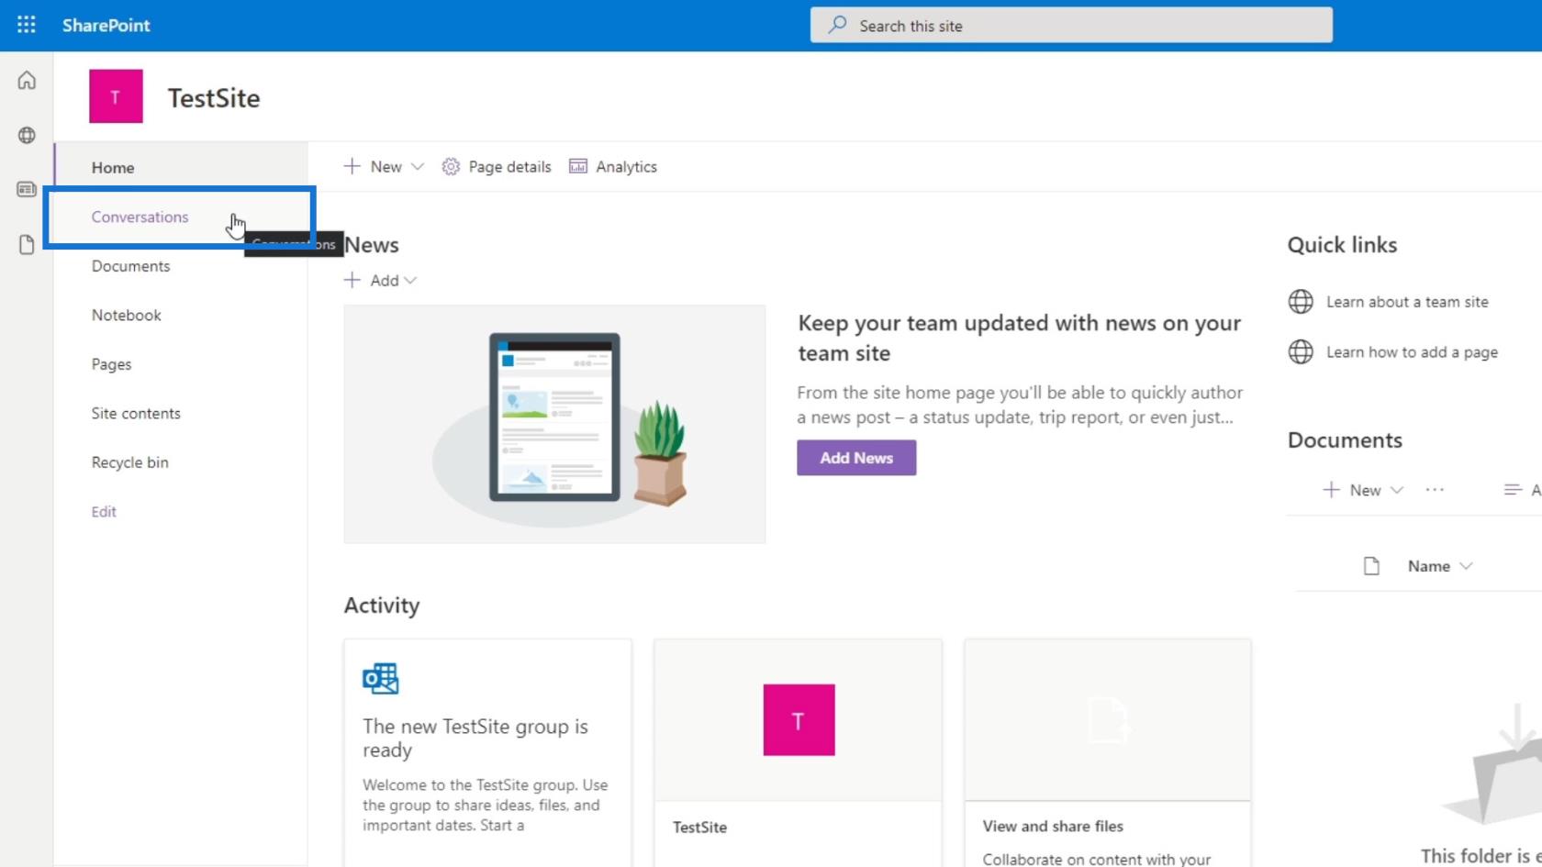Image resolution: width=1542 pixels, height=867 pixels.
Task: Click the news tablet illustration
Action: coord(554,424)
